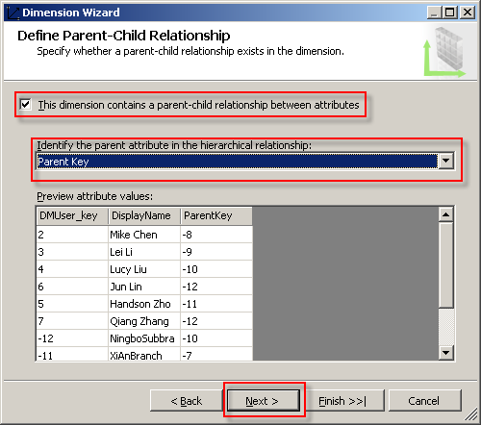Close the Dimension Wizard window
This screenshot has height=425, width=481.
467,12
